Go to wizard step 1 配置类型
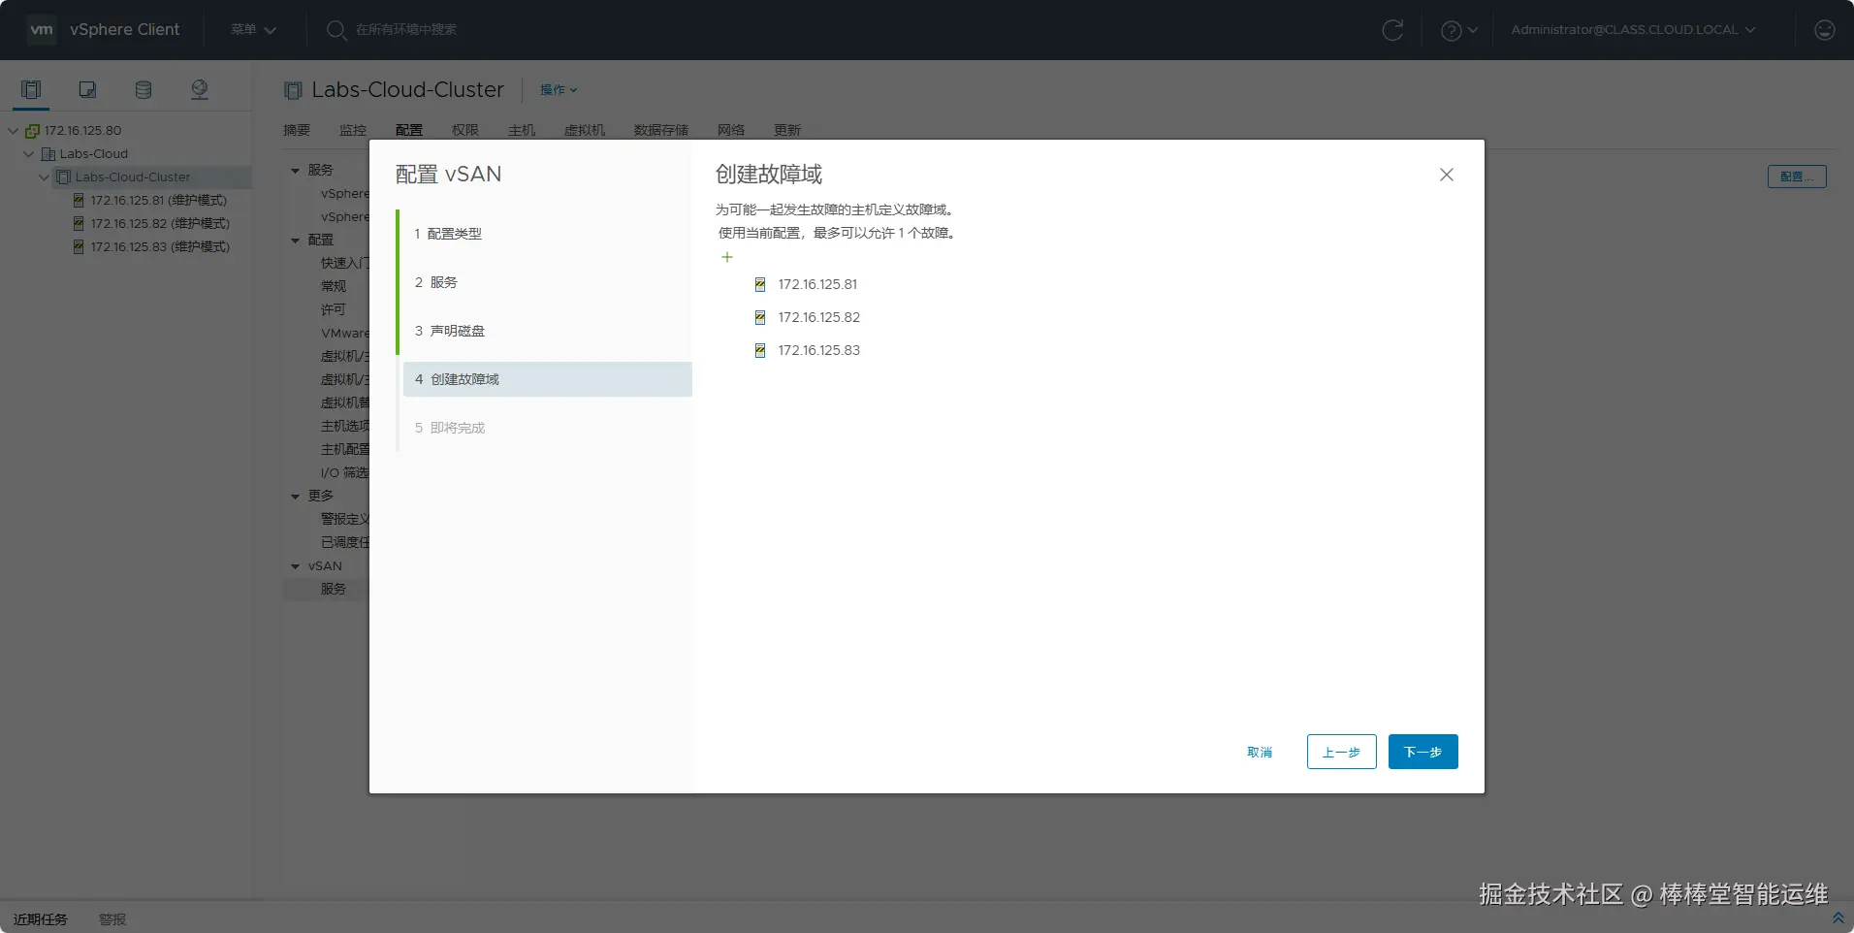The image size is (1854, 933). click(547, 234)
